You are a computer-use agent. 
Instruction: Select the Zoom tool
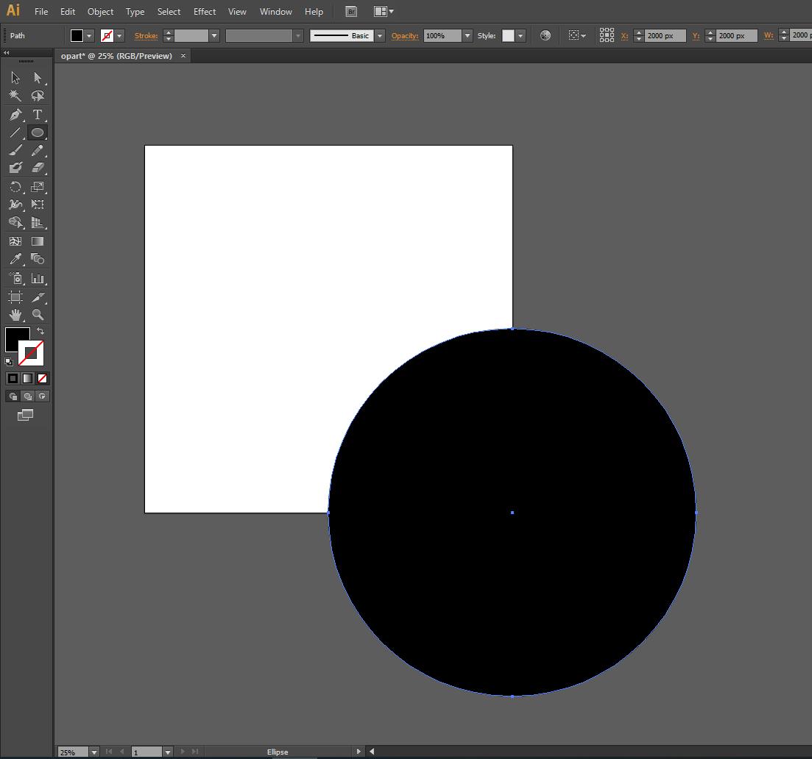pos(38,315)
